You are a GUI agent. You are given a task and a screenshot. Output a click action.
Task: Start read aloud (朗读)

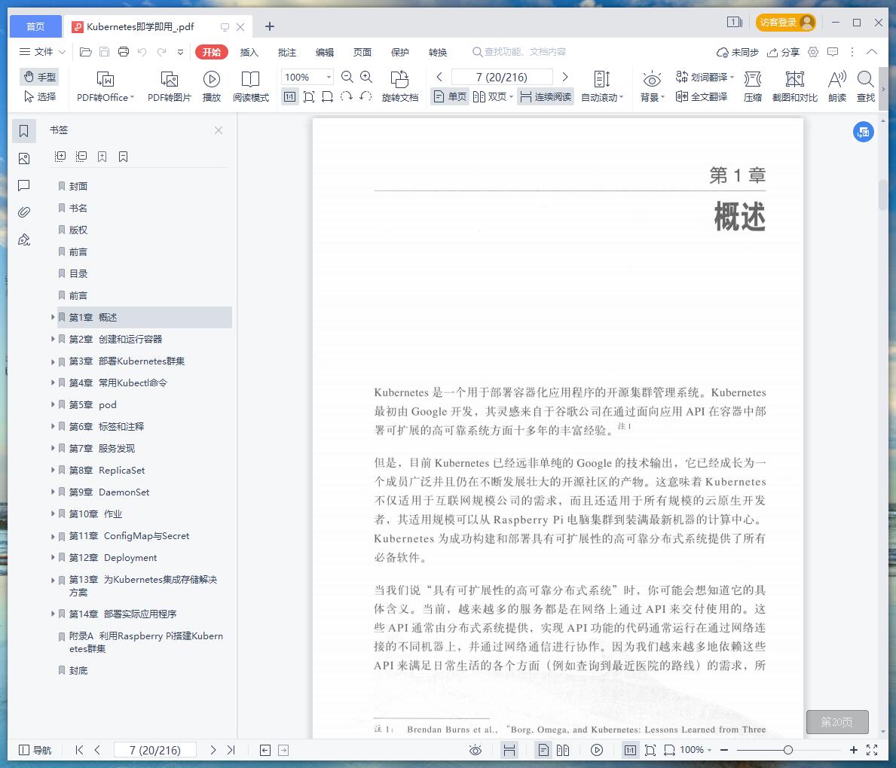(x=837, y=87)
